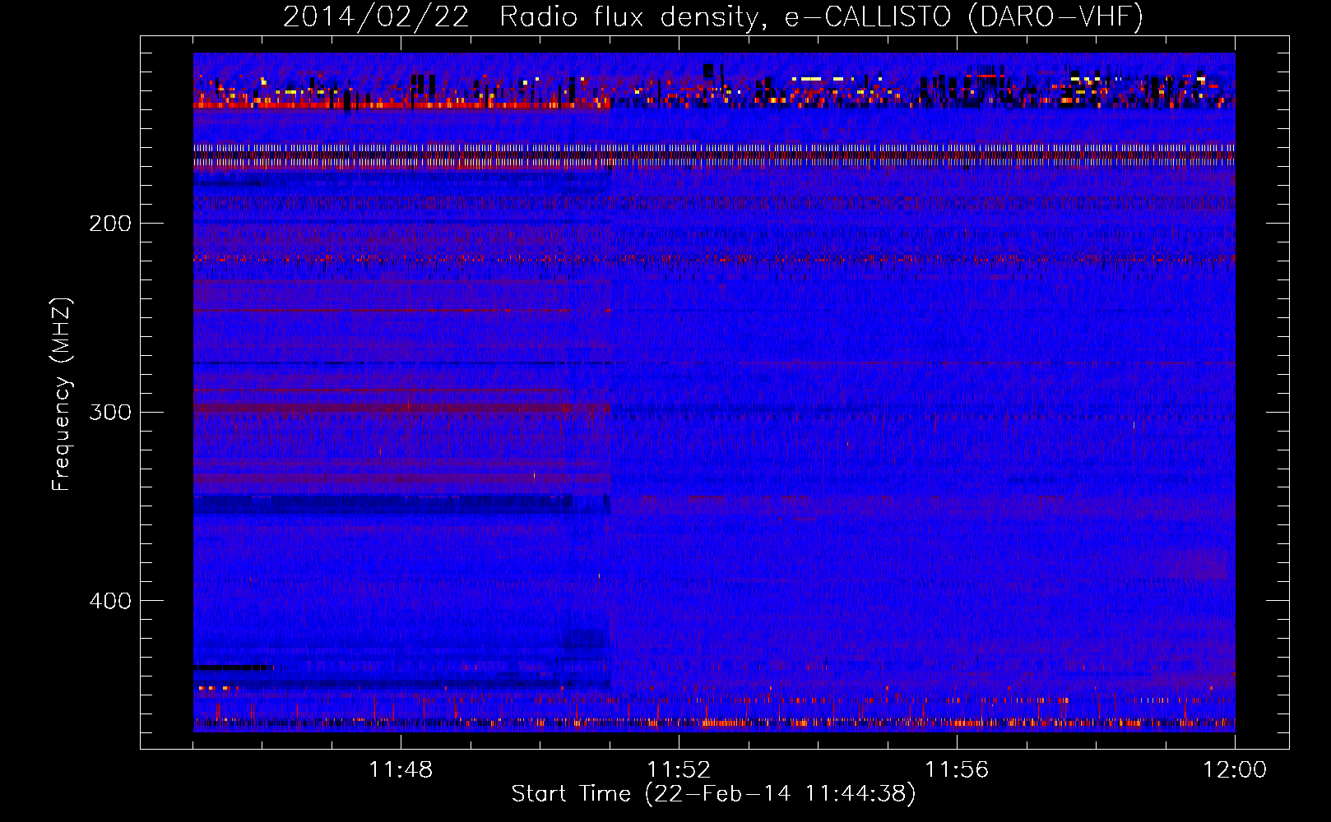Click the 300 frequency tick label
This screenshot has width=1331, height=822.
[x=109, y=412]
